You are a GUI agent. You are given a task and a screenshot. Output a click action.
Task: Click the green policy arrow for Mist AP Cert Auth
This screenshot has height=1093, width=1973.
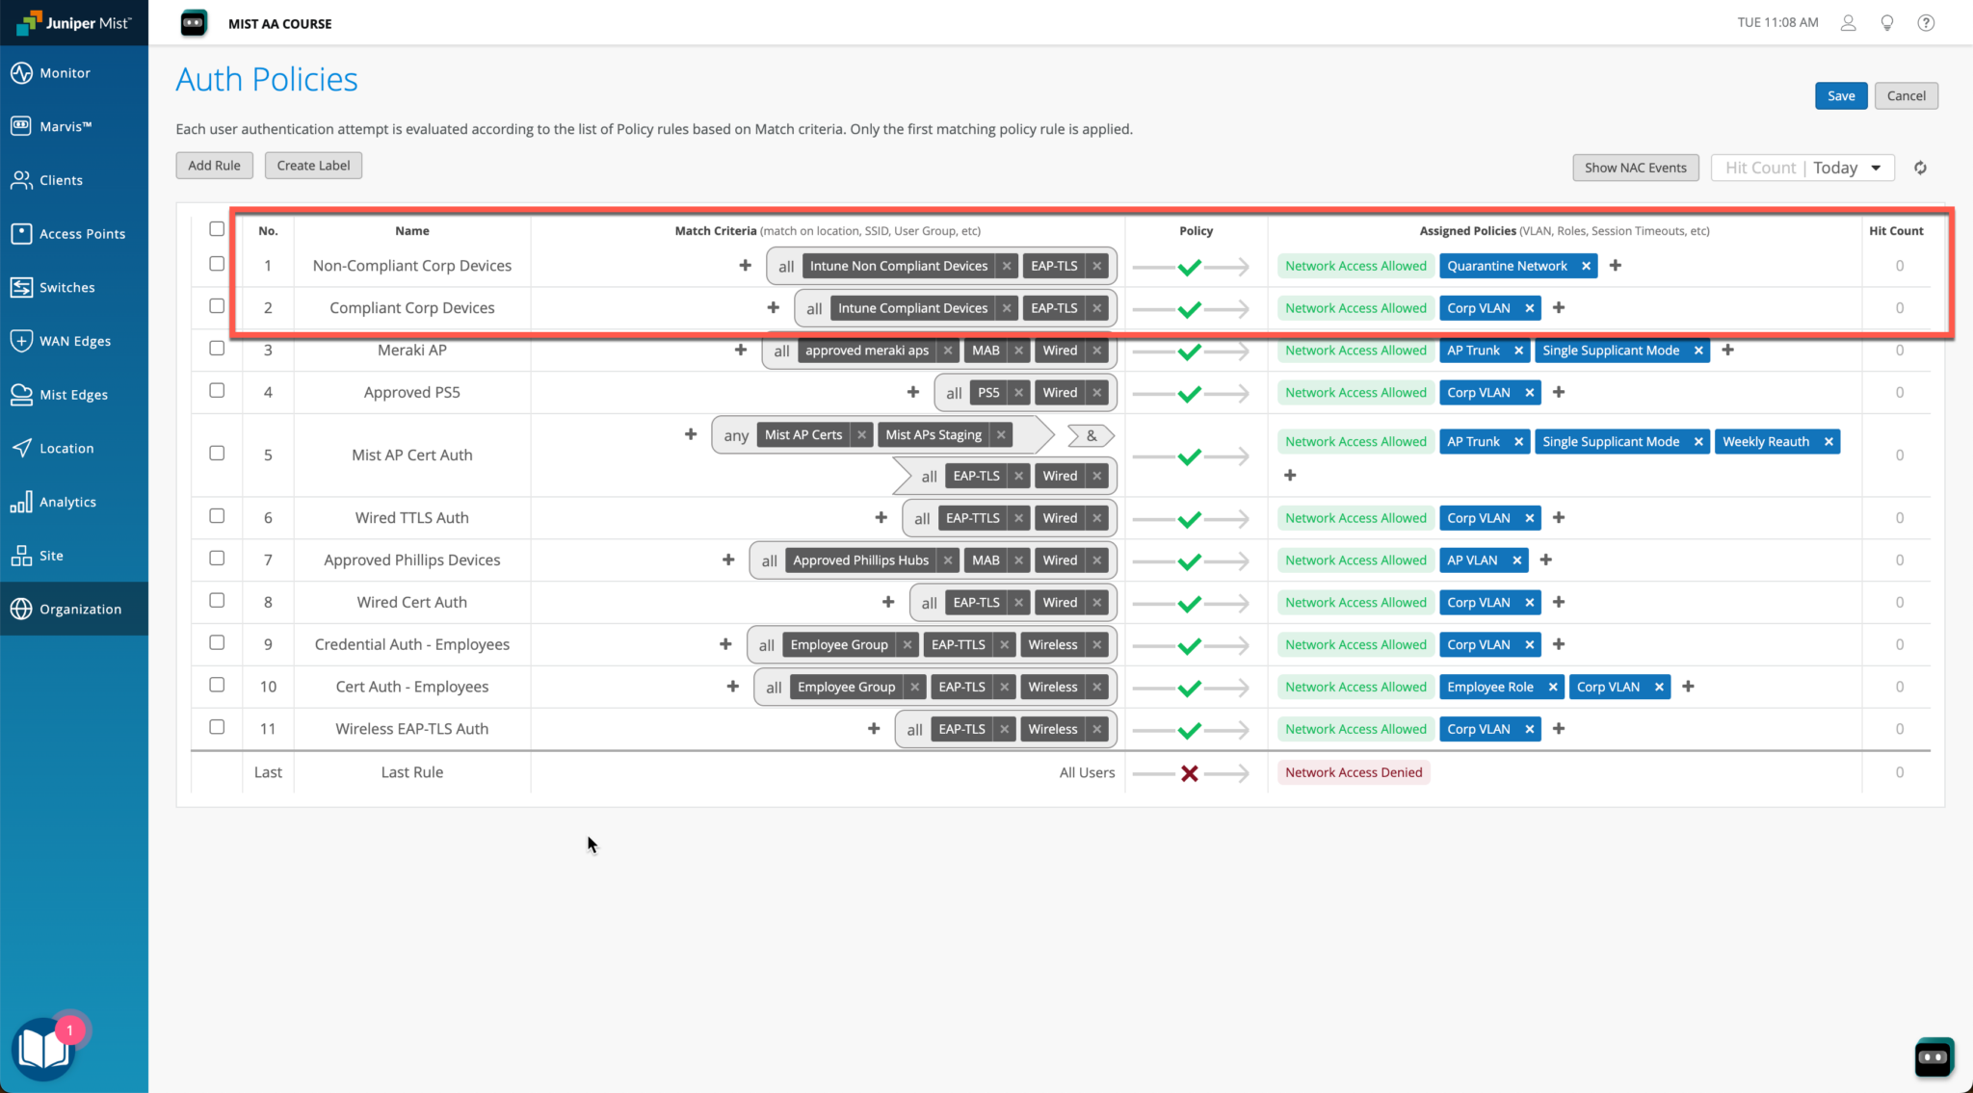pyautogui.click(x=1192, y=455)
